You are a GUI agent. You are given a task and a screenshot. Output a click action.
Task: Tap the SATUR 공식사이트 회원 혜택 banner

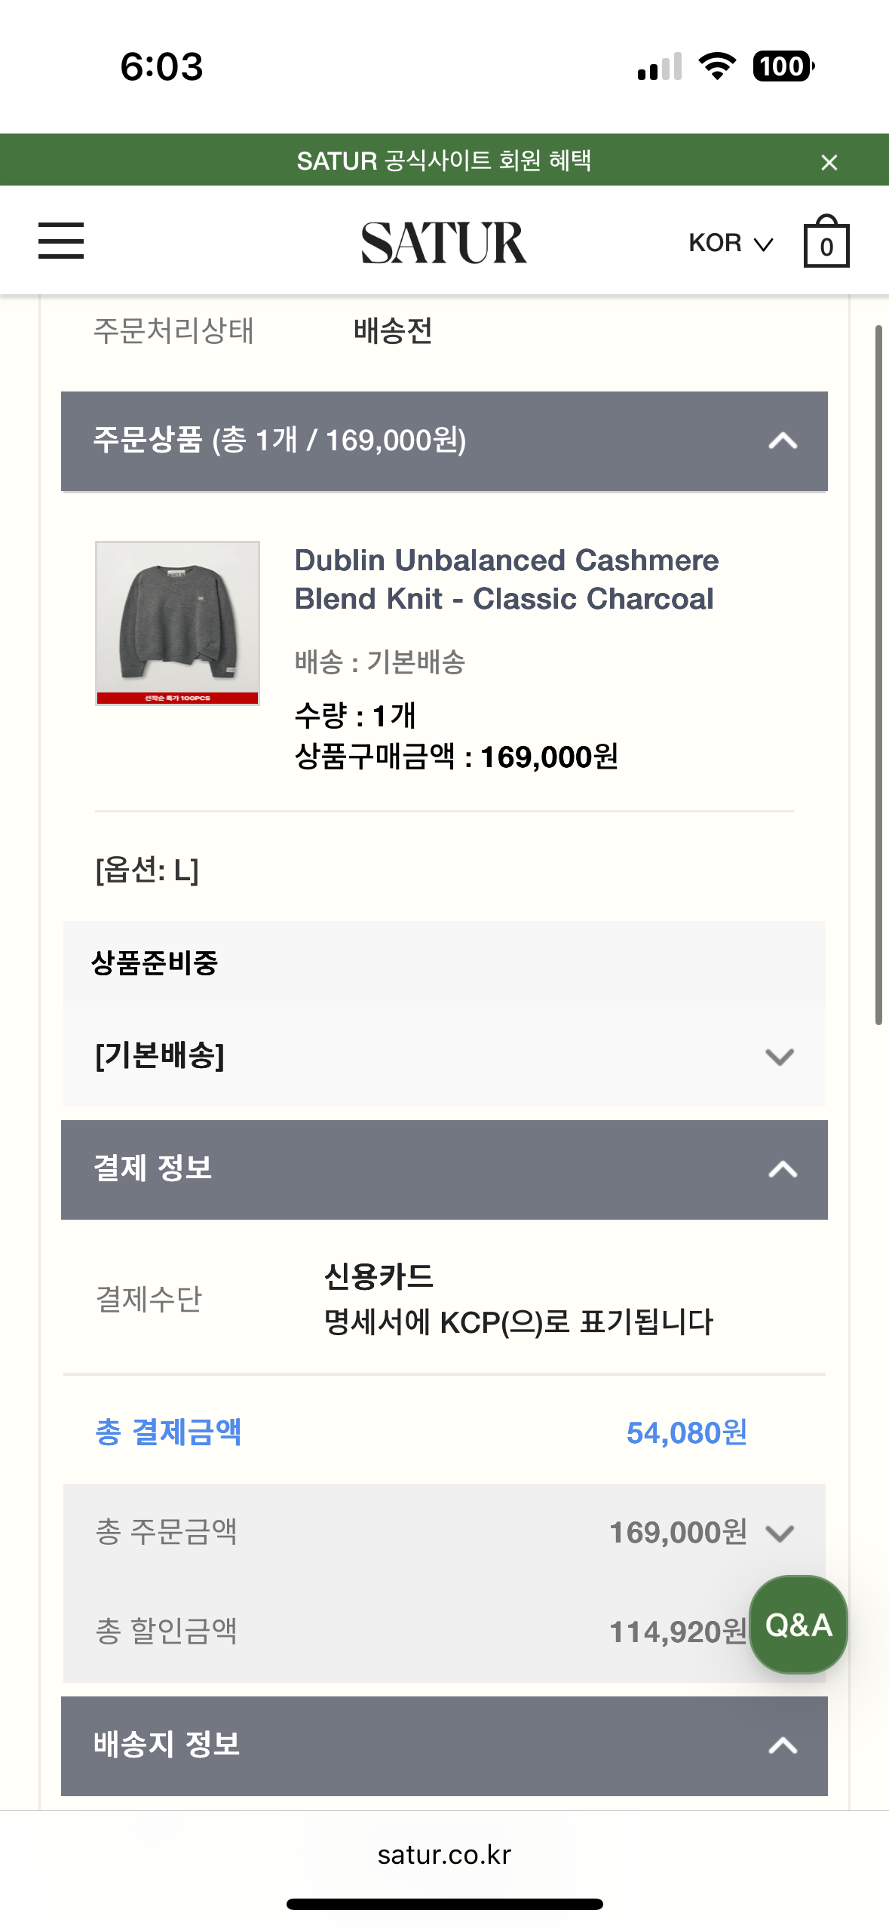[443, 161]
